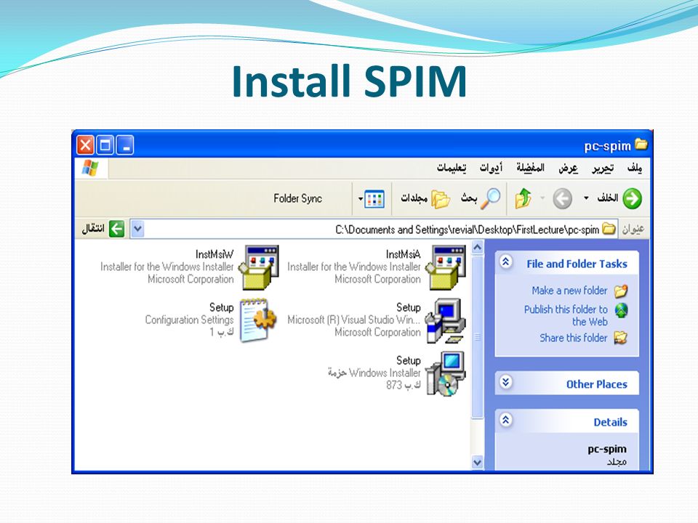Click the Search magnifier icon
The image size is (698, 523).
coord(492,198)
